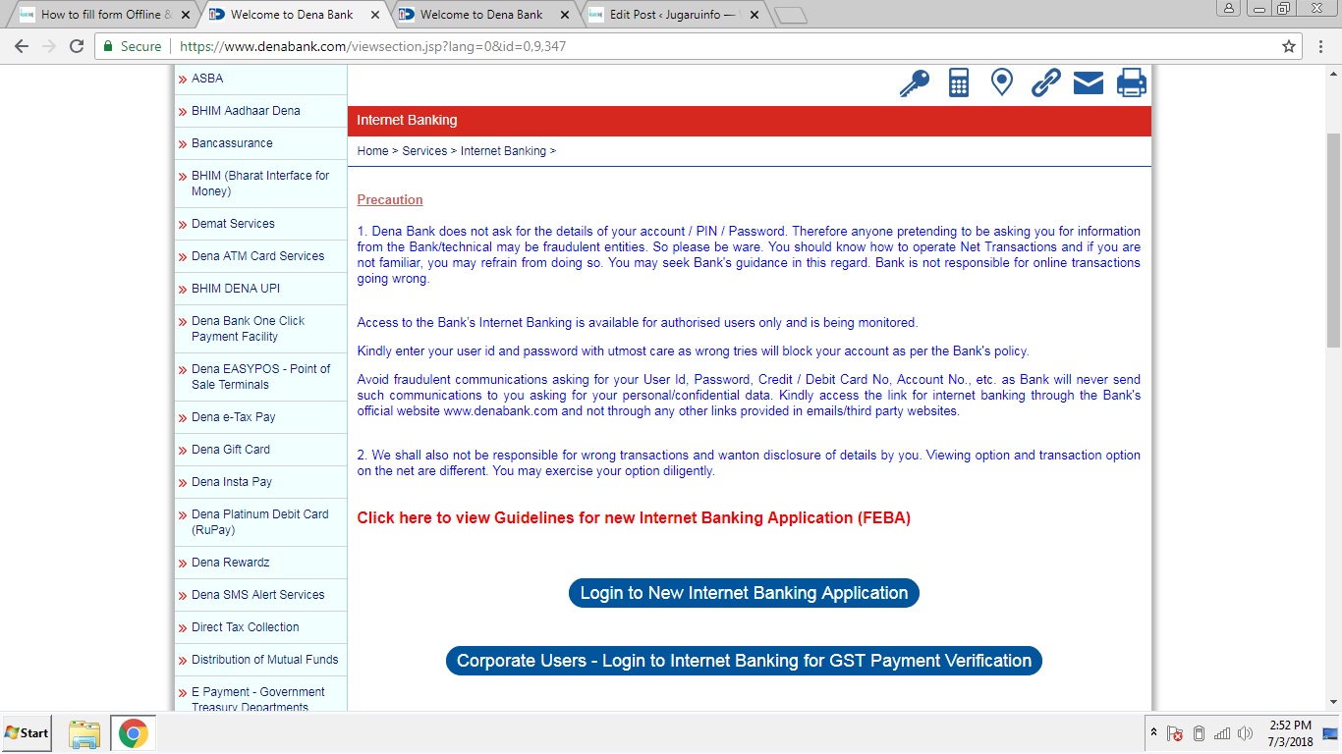Open the chain links icon

click(x=1045, y=82)
